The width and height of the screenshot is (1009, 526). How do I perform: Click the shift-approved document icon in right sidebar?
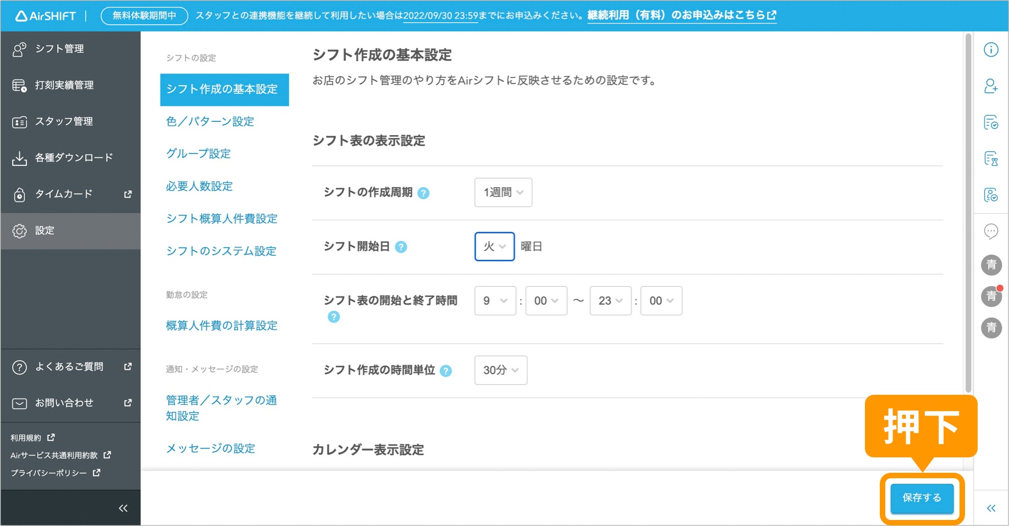[991, 122]
